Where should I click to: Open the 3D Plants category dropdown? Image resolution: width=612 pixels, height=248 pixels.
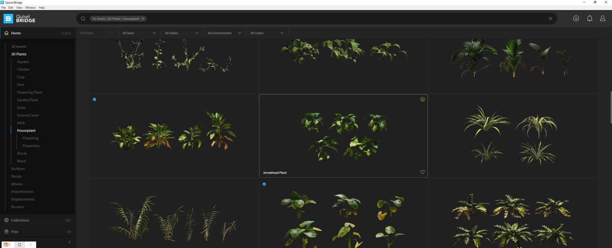[97, 33]
